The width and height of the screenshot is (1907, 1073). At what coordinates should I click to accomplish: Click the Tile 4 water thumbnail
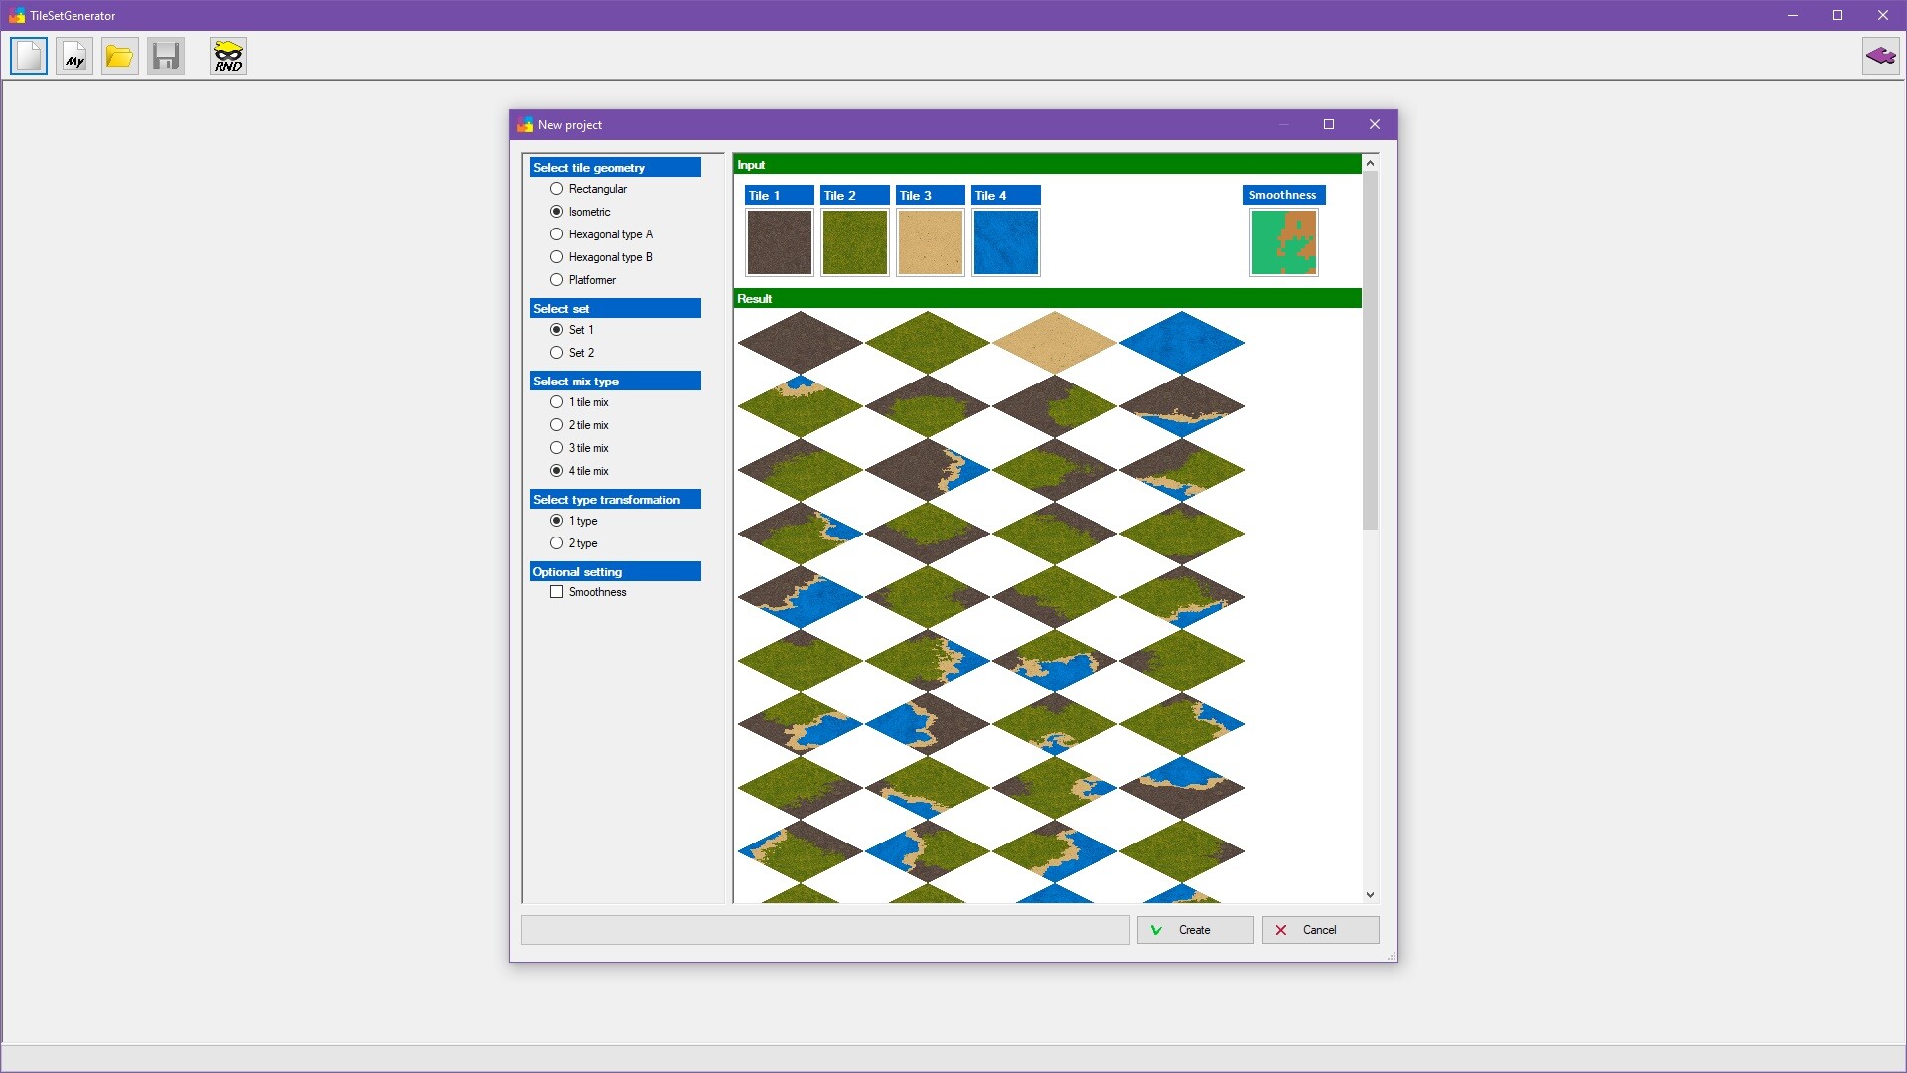(1005, 241)
